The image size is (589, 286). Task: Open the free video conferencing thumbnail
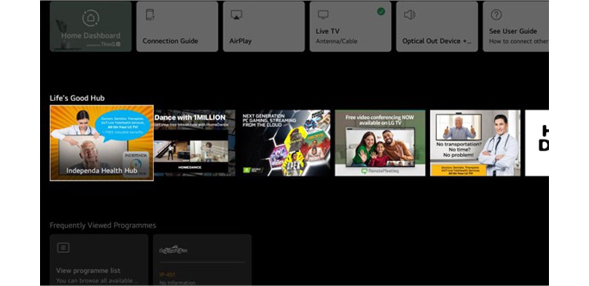[x=380, y=143]
